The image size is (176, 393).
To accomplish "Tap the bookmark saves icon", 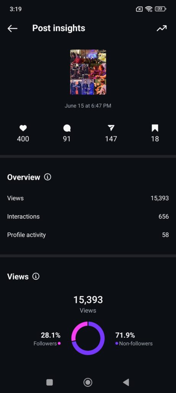I will coord(155,128).
